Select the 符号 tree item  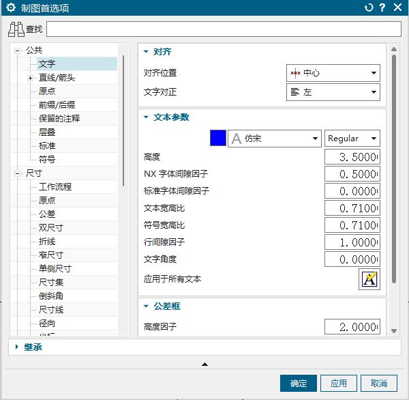point(47,159)
